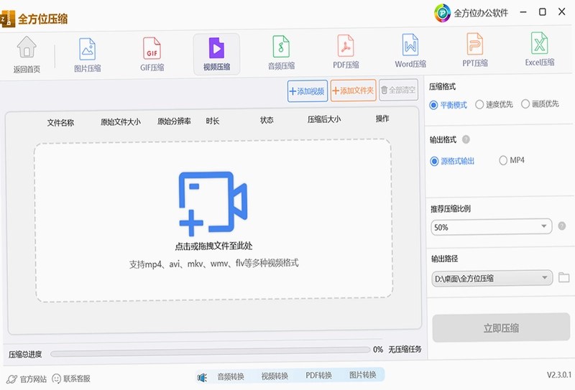This screenshot has width=575, height=390.
Task: Open 官方网站 official website link
Action: [27, 379]
